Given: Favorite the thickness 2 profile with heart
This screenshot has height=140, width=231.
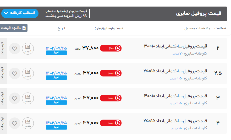Looking at the screenshot, I should click(x=15, y=49).
